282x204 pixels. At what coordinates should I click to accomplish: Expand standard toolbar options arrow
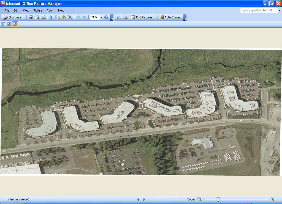(x=112, y=17)
